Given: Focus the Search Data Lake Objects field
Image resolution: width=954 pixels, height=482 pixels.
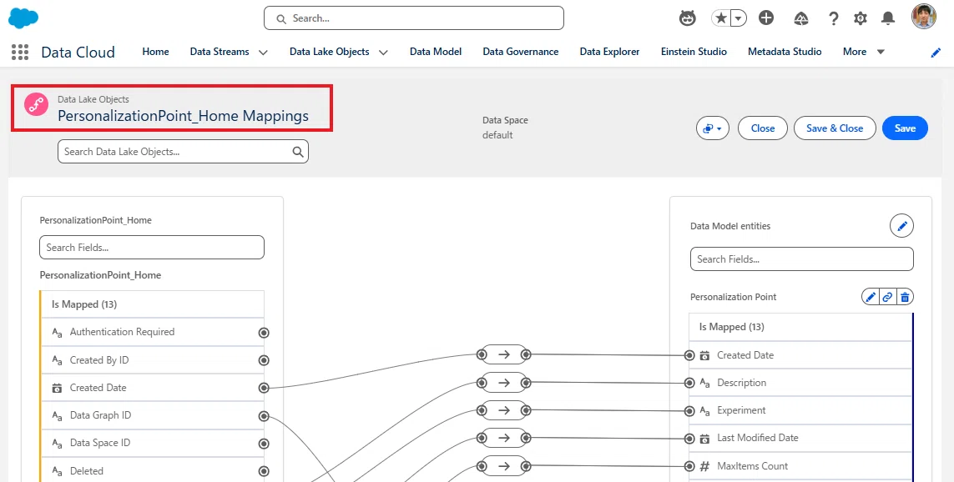Looking at the screenshot, I should click(183, 152).
